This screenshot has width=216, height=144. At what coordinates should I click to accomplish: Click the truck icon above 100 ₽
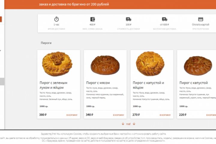coord(128,19)
